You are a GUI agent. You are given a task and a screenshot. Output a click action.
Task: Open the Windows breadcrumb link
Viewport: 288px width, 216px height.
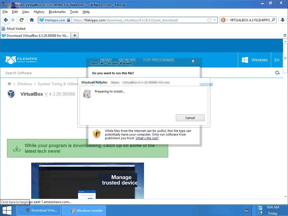click(24, 84)
